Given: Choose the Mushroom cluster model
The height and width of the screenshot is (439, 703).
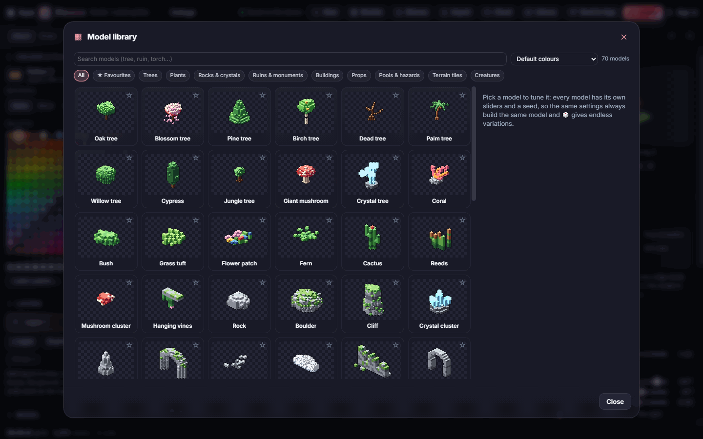Looking at the screenshot, I should (x=106, y=304).
